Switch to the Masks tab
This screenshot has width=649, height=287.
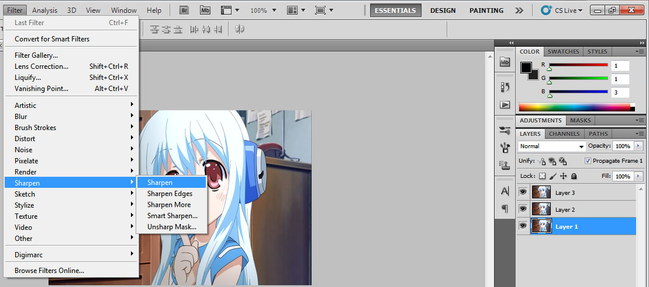[580, 121]
